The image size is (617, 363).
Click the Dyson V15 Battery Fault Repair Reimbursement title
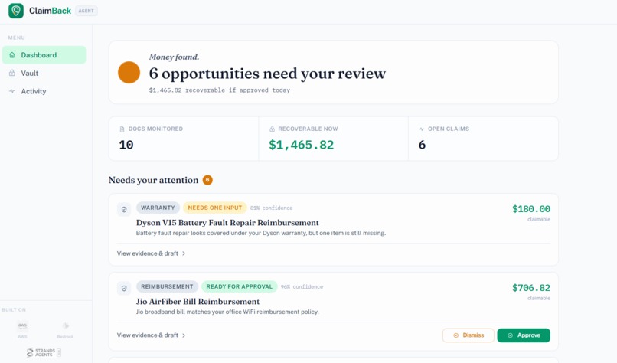tap(227, 223)
